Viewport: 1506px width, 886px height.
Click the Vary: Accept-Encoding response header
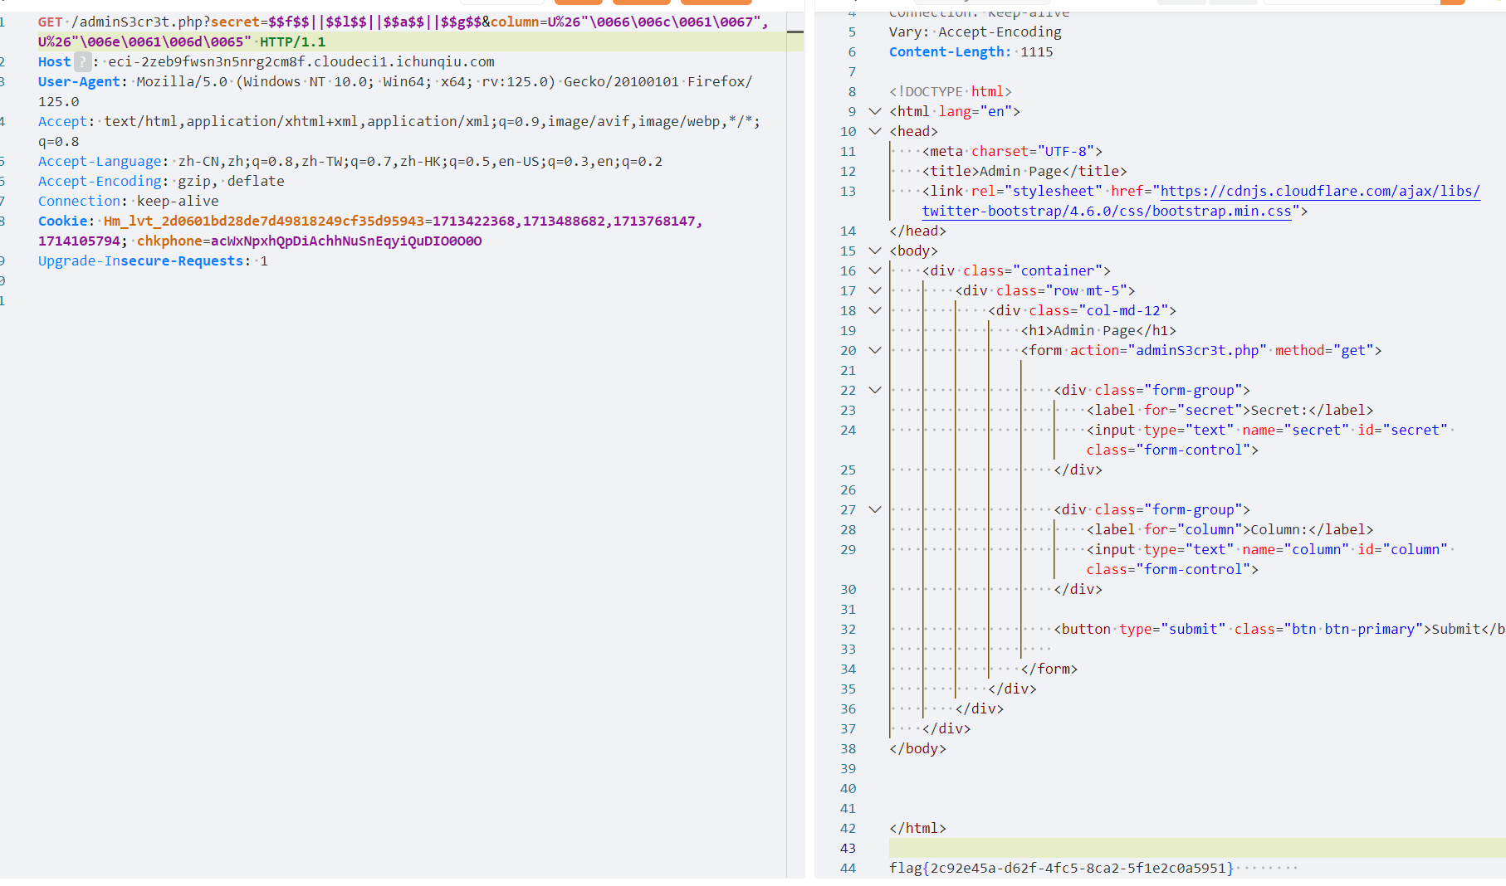(975, 32)
